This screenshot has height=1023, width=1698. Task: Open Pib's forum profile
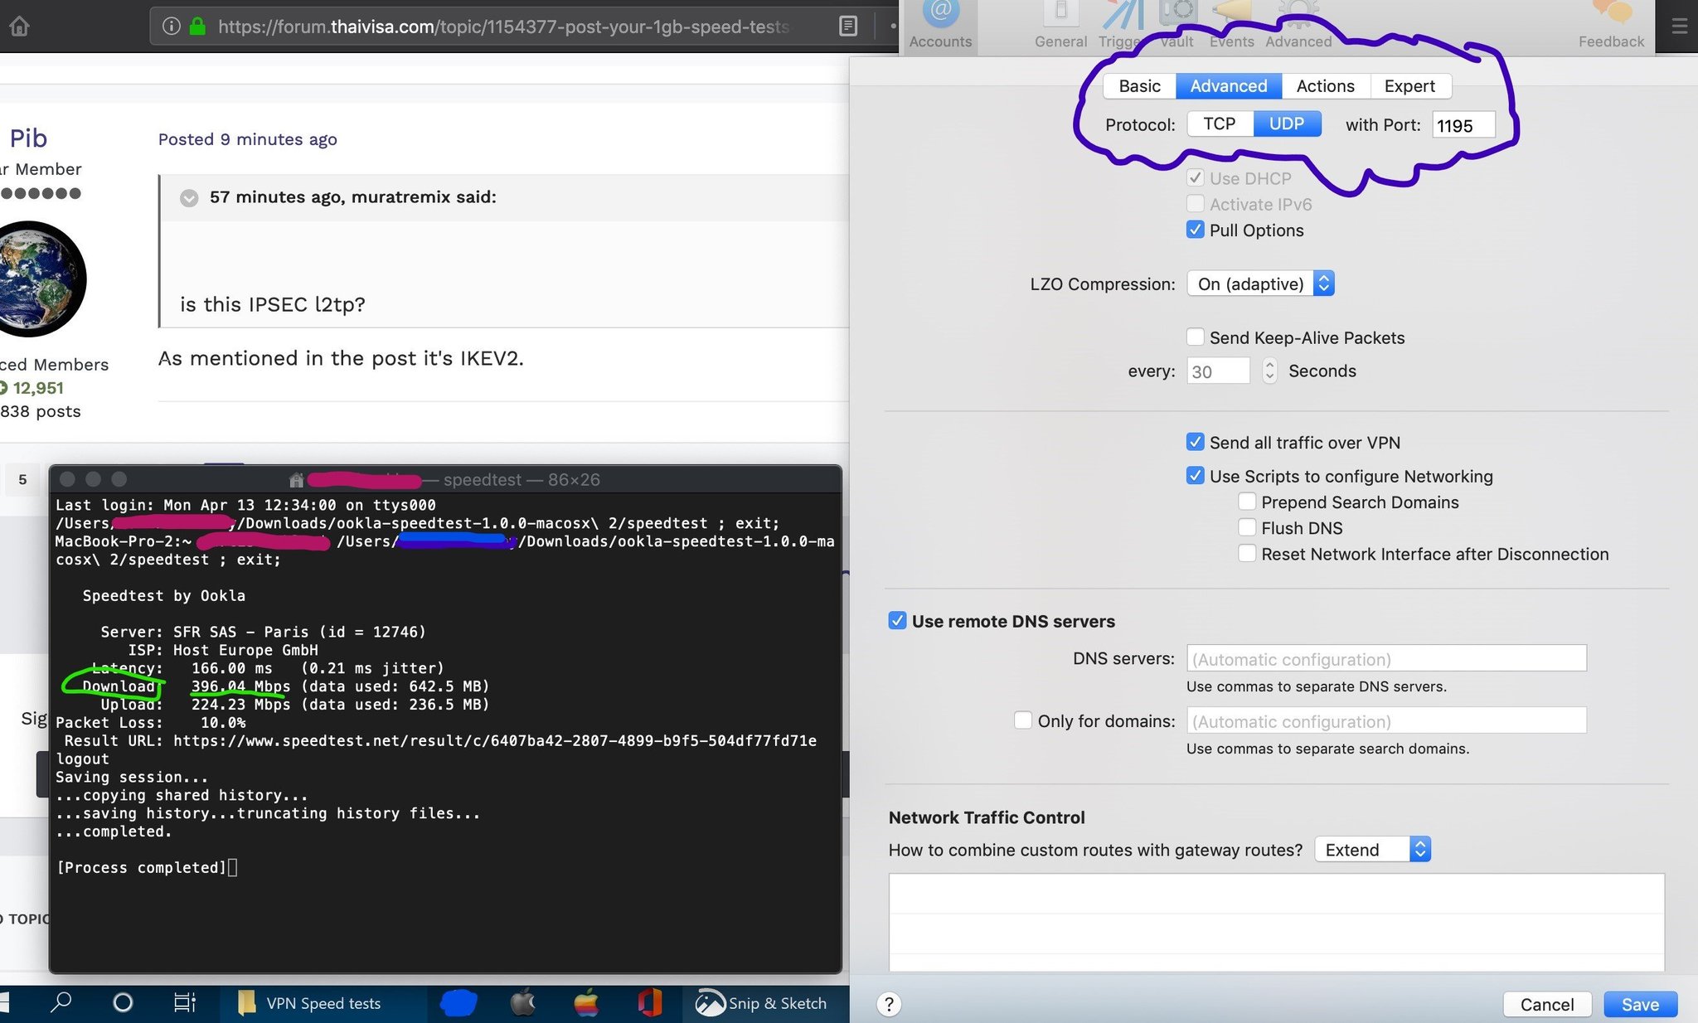point(28,138)
